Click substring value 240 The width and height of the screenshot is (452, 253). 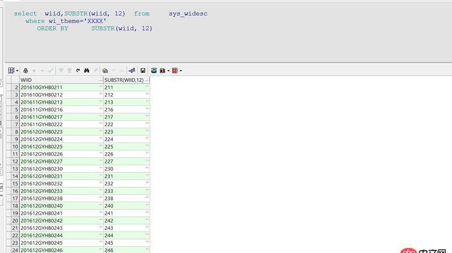point(126,206)
